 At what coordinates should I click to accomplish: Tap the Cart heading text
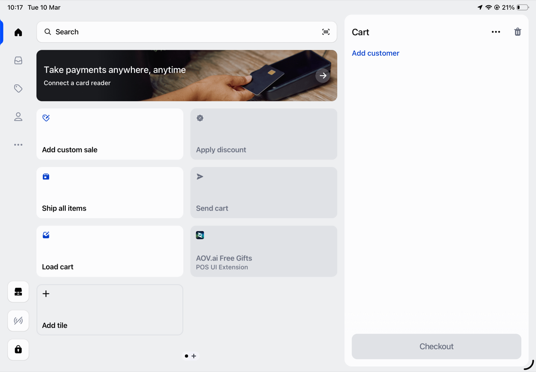[x=360, y=32]
